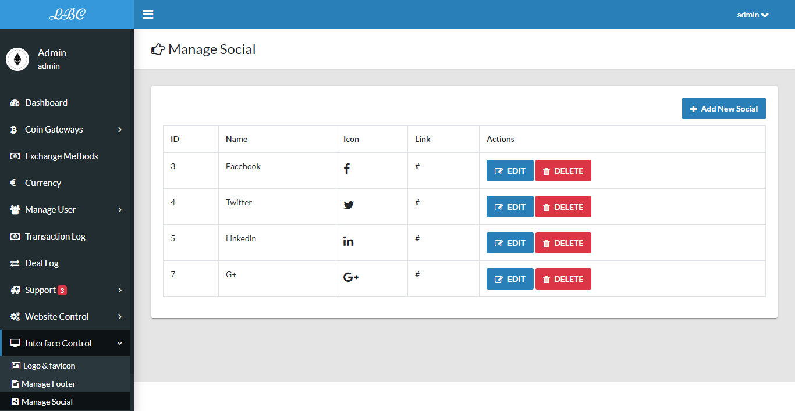Delete the G+ social entry

pyautogui.click(x=563, y=279)
